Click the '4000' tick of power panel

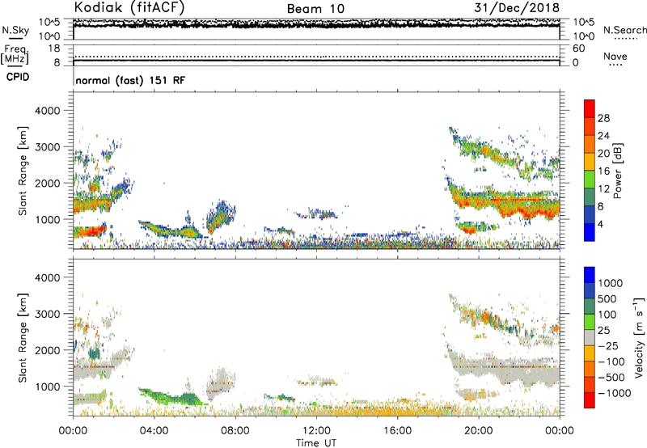[48, 111]
